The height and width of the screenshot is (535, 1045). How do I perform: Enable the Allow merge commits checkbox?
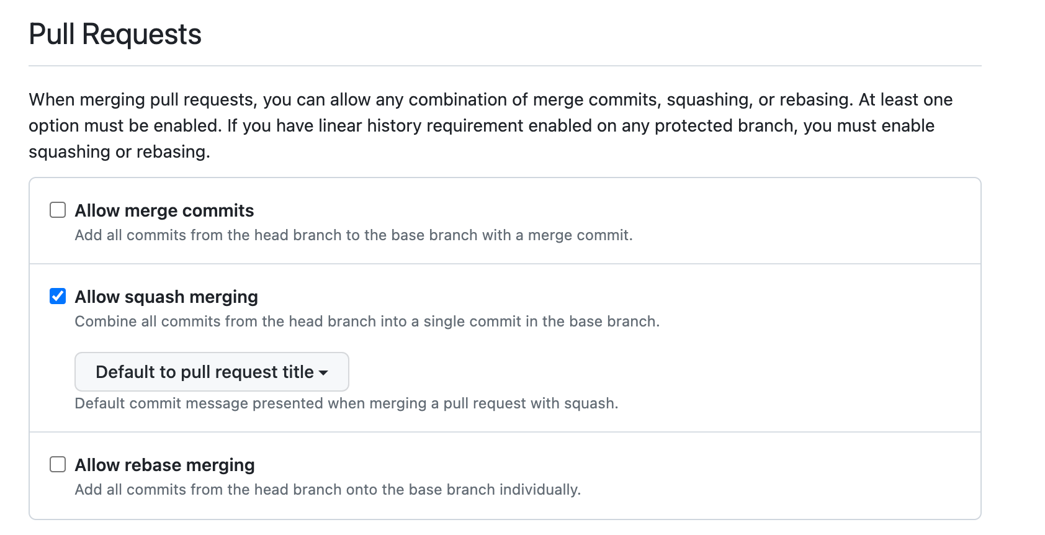(58, 210)
